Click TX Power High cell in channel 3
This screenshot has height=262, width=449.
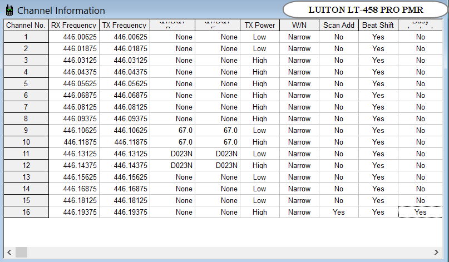point(260,61)
